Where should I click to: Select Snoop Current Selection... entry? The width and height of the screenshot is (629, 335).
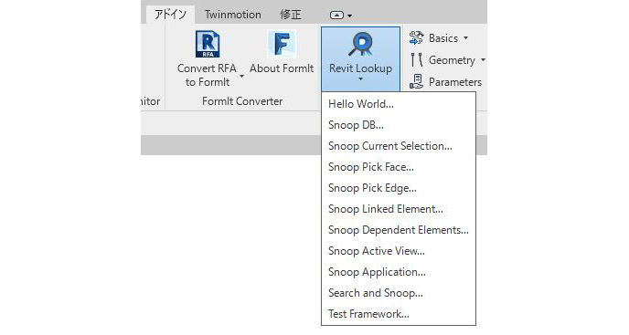pyautogui.click(x=399, y=146)
